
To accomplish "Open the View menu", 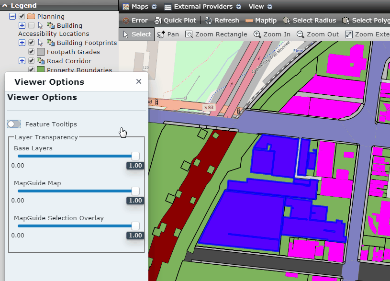I will 256,6.
